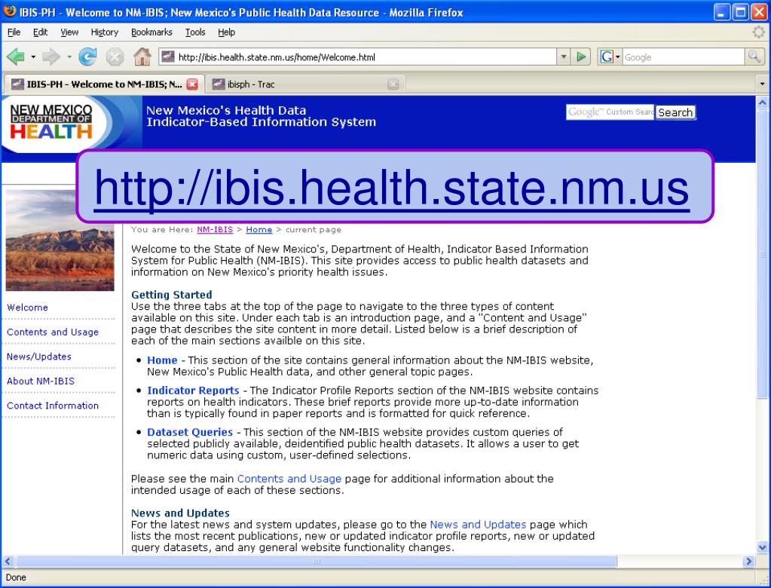Close the IBIS-PH Welcome tab
Image resolution: width=771 pixels, height=588 pixels.
[x=192, y=84]
